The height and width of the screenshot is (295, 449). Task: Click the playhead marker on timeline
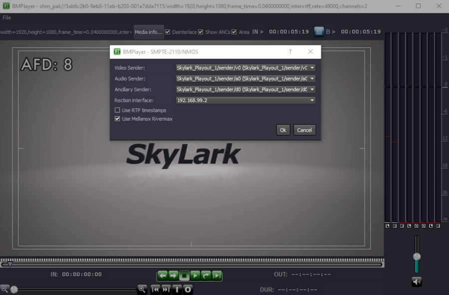point(10,265)
